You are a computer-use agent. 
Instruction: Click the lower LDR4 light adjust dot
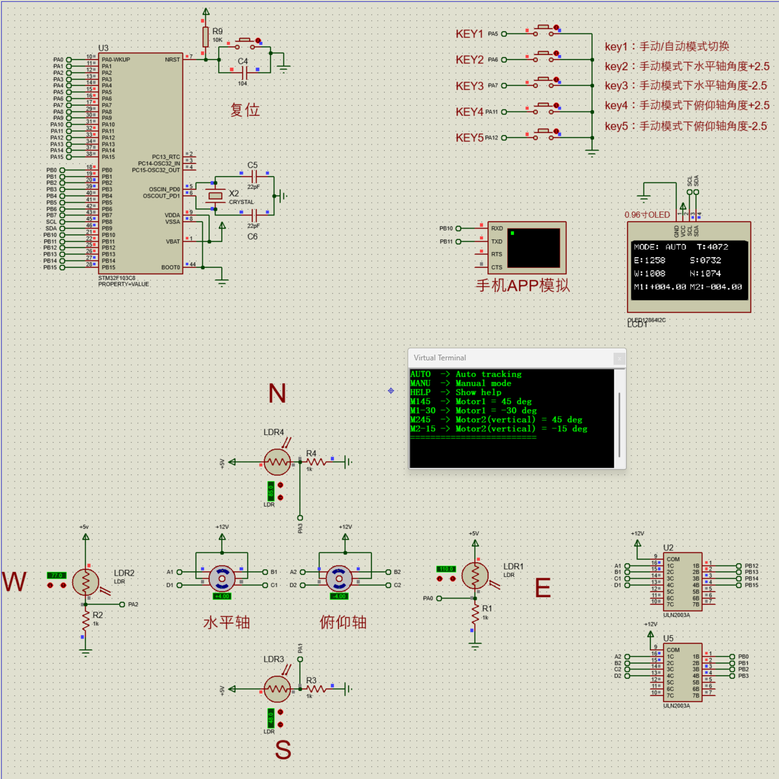280,498
